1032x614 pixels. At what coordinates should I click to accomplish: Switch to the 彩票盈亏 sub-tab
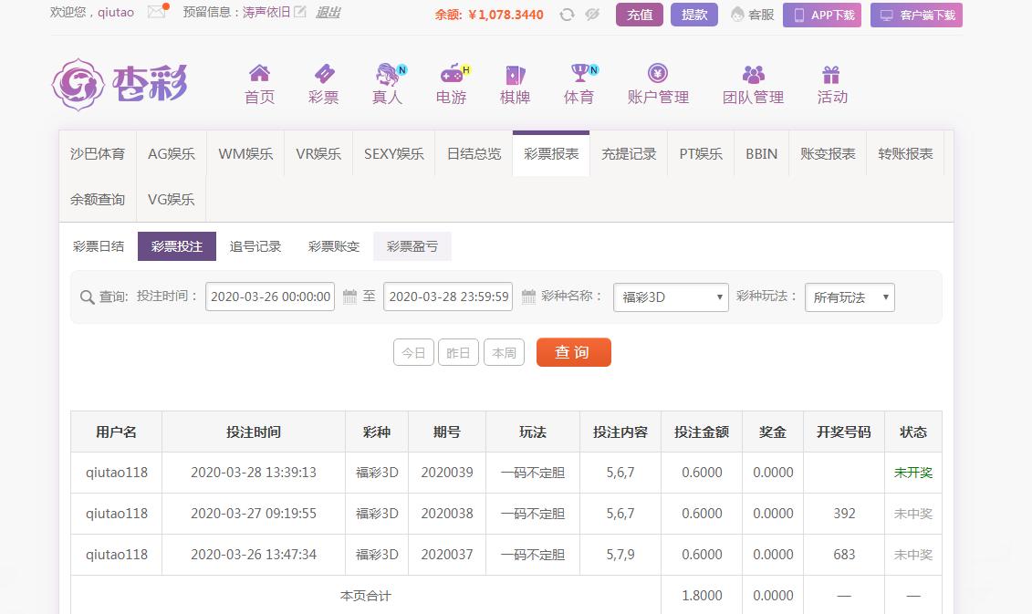point(412,246)
